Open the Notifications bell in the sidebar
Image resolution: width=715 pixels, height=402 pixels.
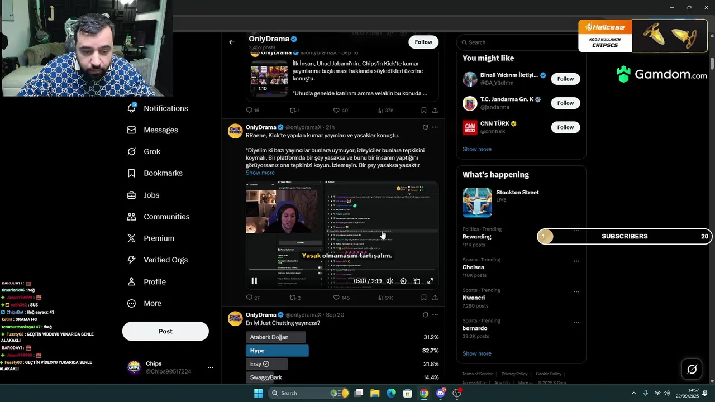132,108
